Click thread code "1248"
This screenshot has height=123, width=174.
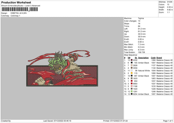click(153, 92)
